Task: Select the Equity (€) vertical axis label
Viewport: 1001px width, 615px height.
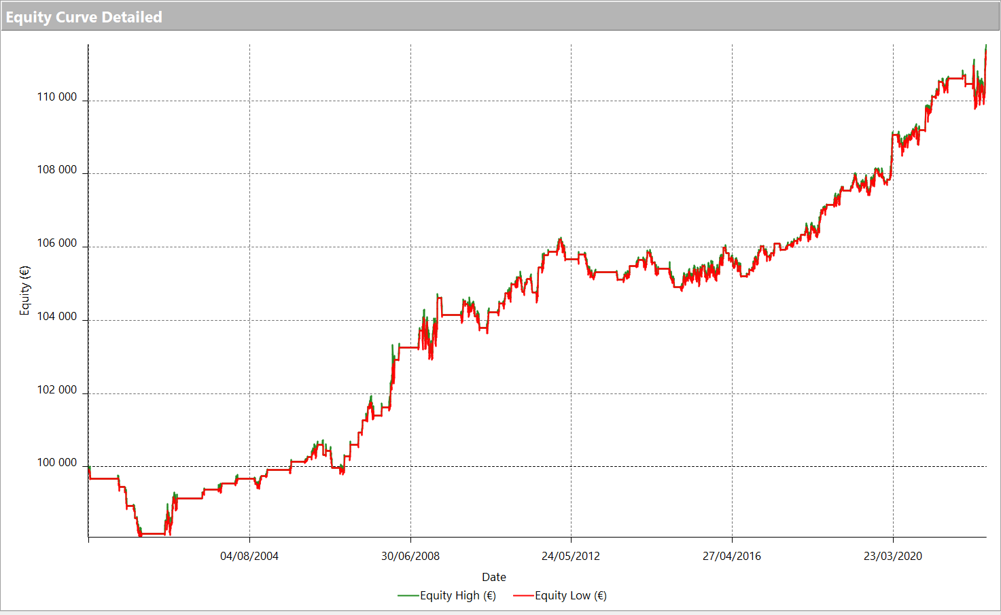Action: coord(24,288)
